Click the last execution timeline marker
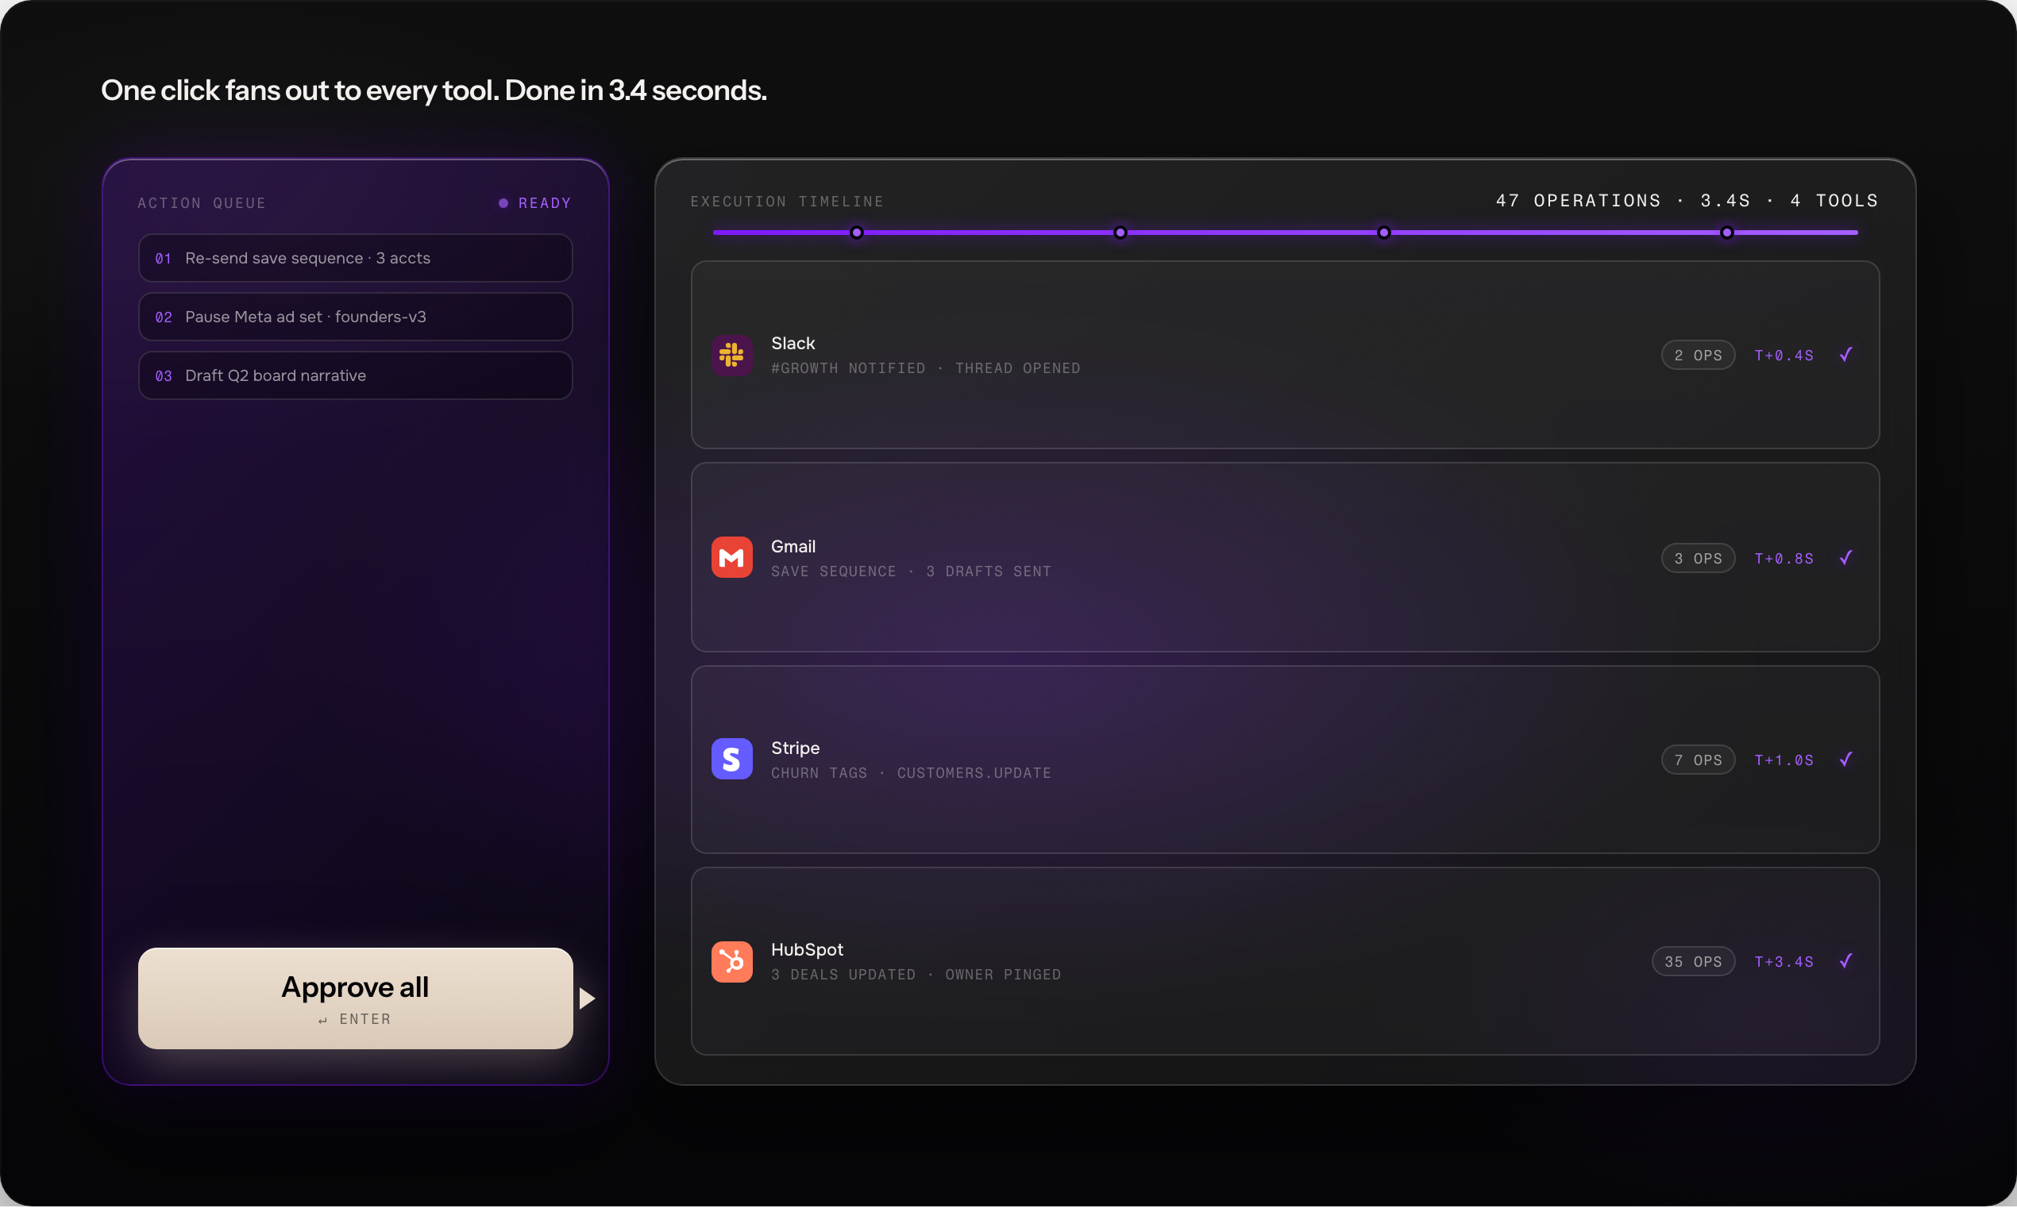The height and width of the screenshot is (1208, 2017). (x=1726, y=233)
